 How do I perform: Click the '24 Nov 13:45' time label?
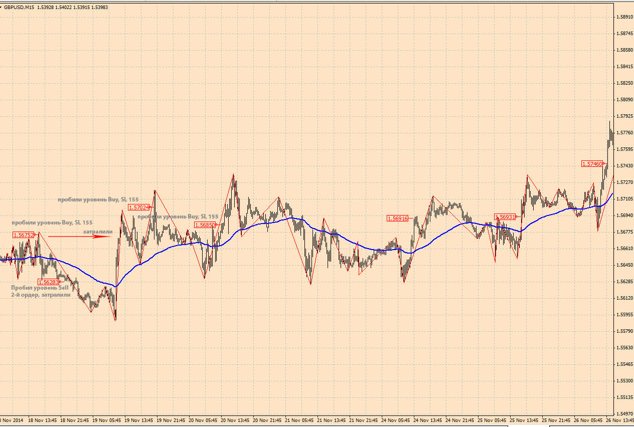coord(428,420)
